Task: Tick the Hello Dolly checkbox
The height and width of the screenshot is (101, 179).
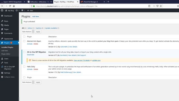Action: point(24,66)
